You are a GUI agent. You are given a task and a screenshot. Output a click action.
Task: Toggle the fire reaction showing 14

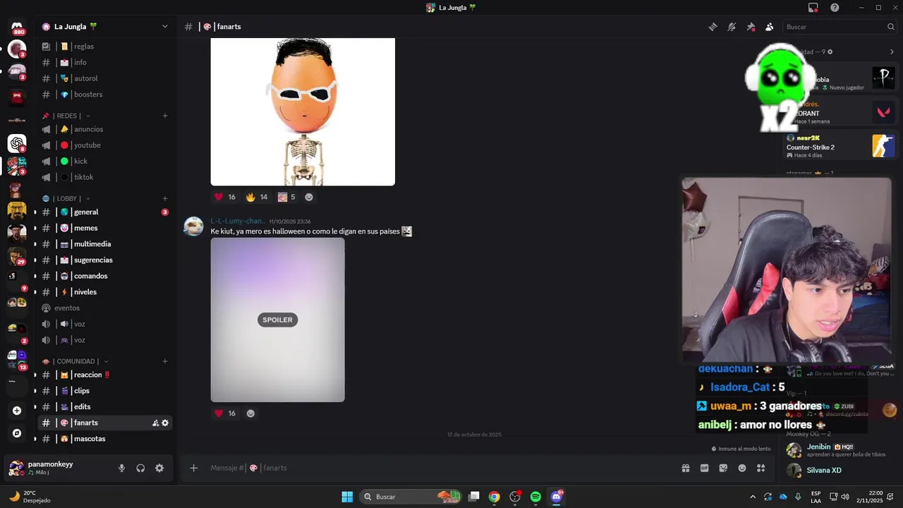point(257,197)
